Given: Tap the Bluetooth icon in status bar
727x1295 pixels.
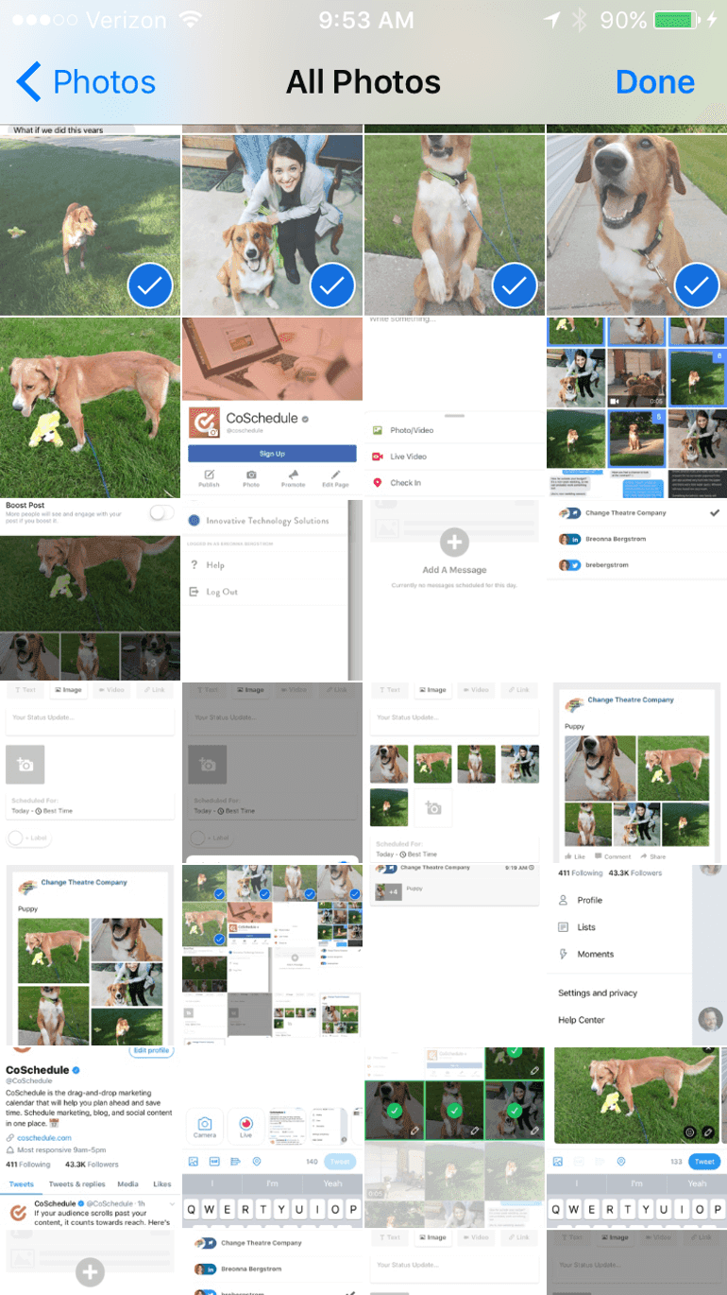Looking at the screenshot, I should tap(581, 20).
